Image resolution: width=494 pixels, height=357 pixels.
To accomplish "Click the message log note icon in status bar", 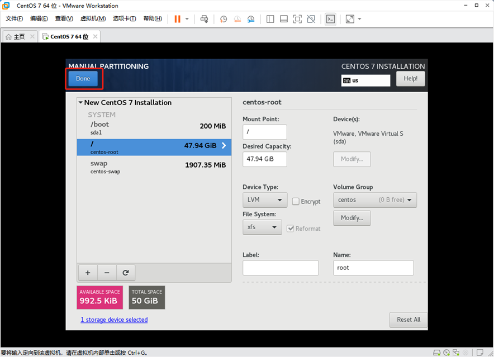I will 480,353.
